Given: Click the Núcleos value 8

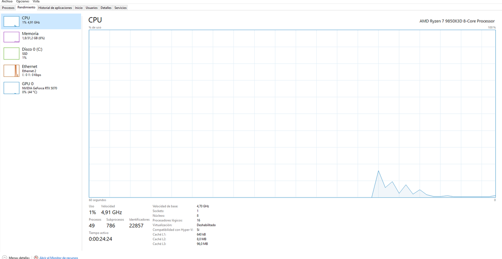Looking at the screenshot, I should (x=197, y=216).
